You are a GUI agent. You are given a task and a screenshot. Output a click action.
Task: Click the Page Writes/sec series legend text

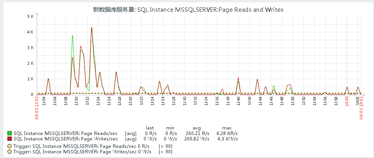point(66,138)
